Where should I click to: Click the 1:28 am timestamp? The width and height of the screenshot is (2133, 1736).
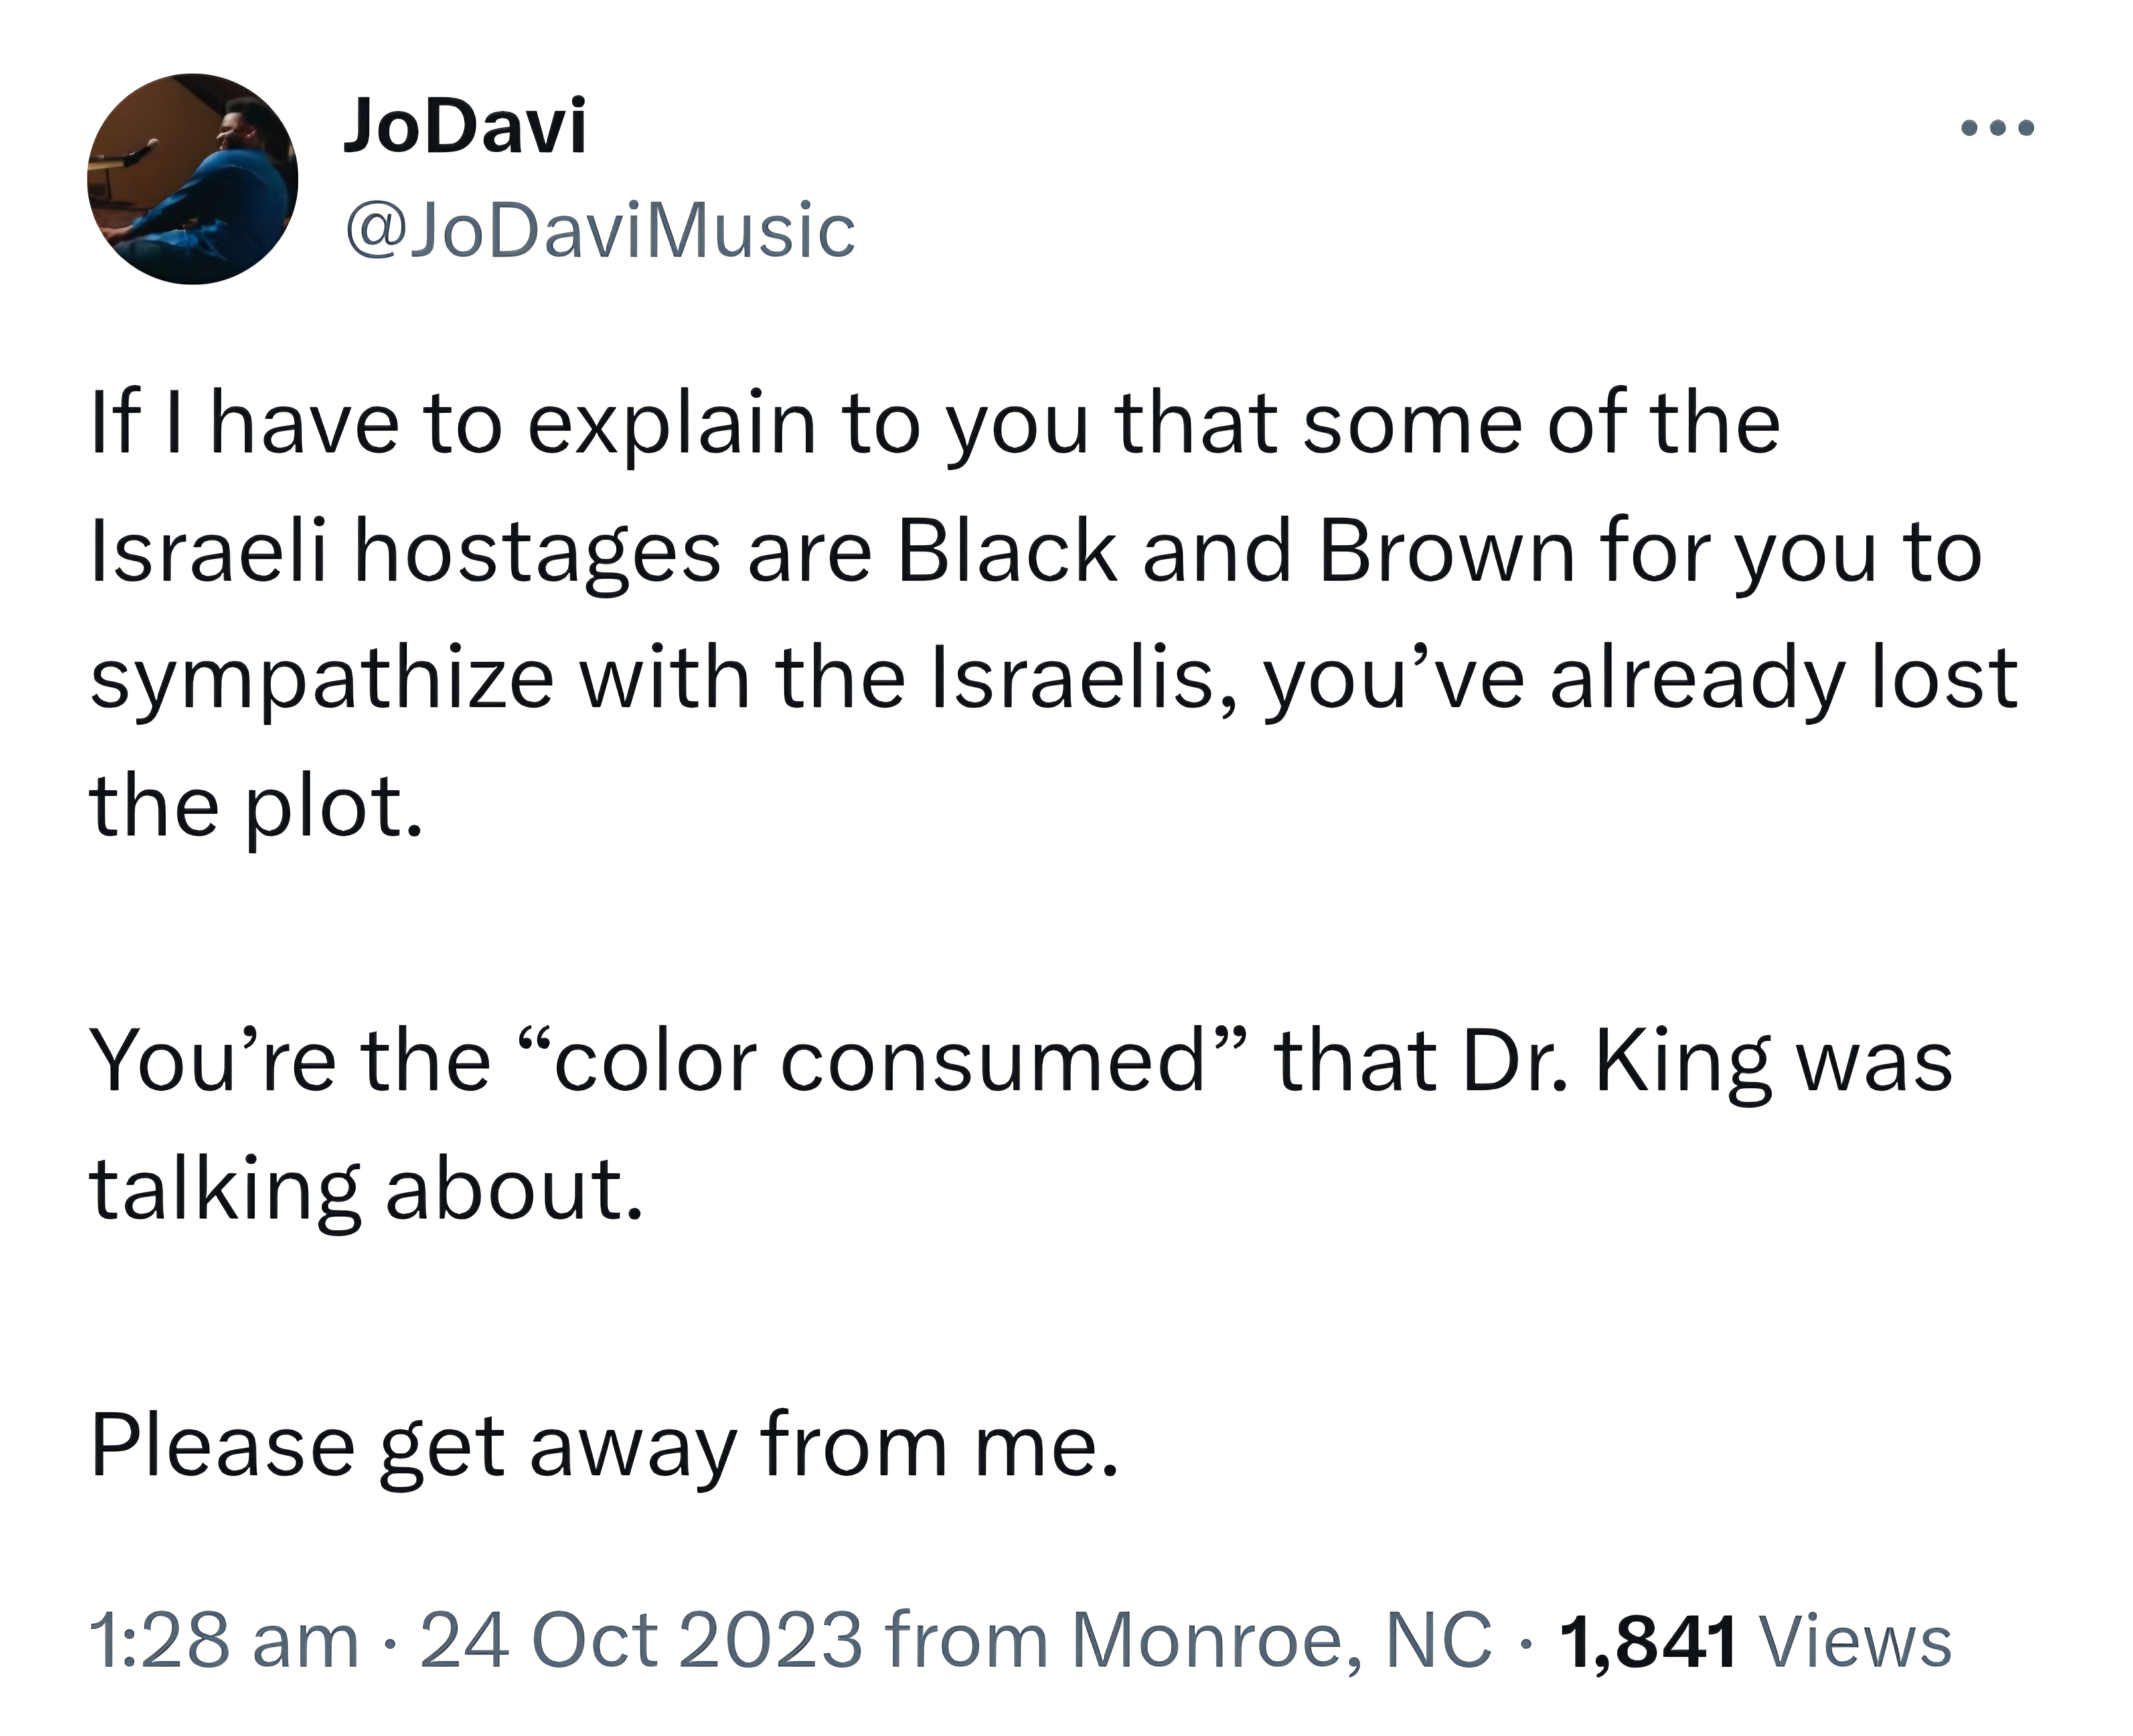pos(223,1641)
